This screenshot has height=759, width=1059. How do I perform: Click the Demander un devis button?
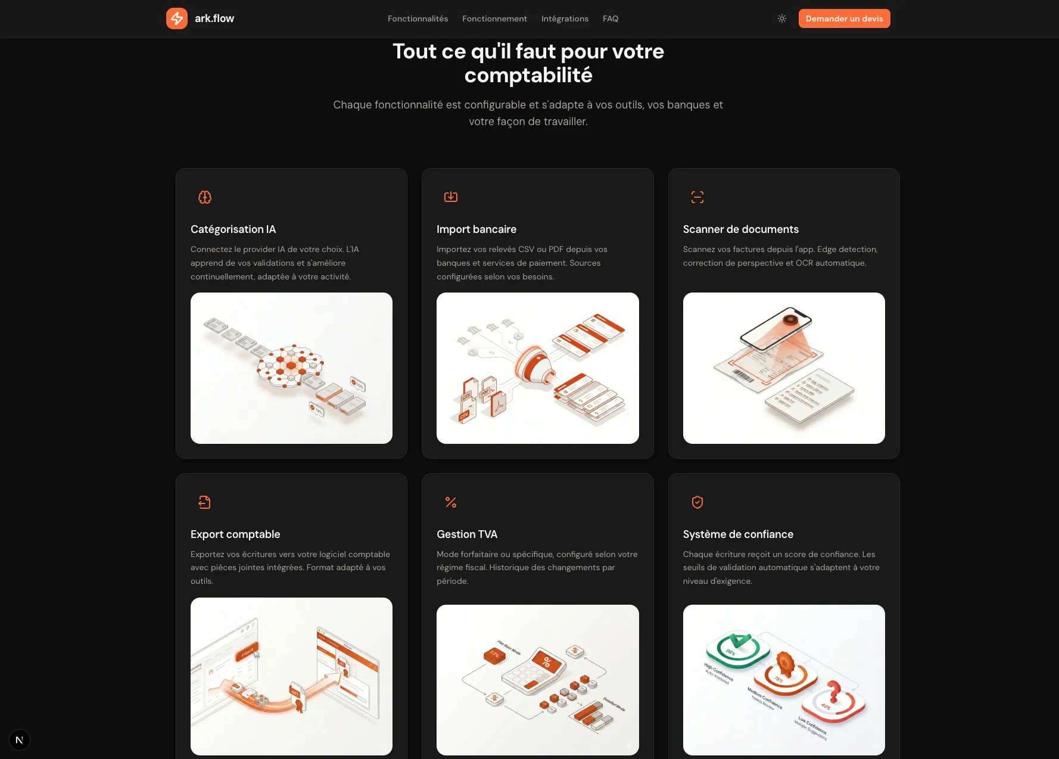click(844, 18)
